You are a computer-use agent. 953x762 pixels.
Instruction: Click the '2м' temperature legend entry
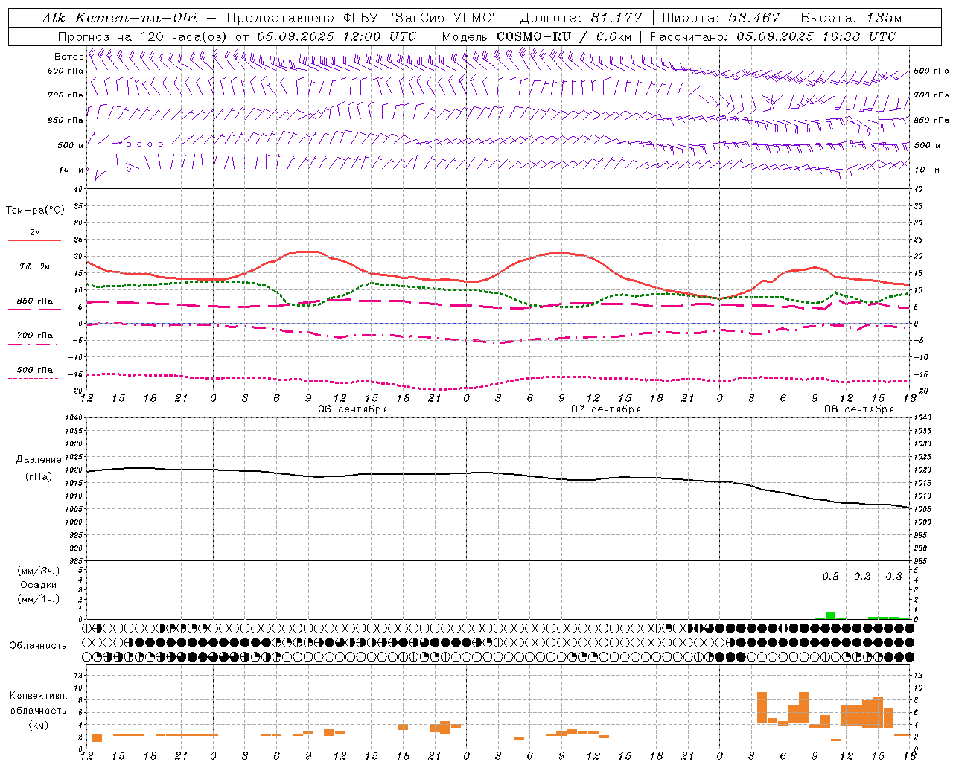click(x=35, y=232)
